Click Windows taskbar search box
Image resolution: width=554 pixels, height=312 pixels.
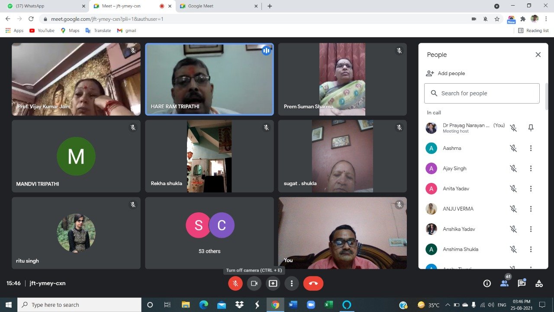click(x=79, y=305)
